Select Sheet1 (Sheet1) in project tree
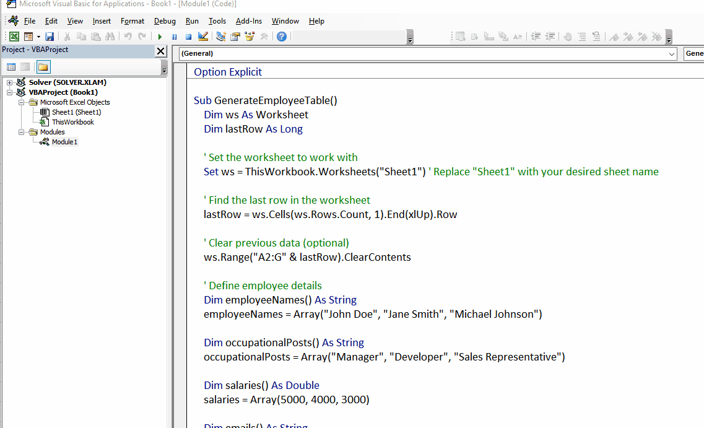Viewport: 704px width, 428px height. click(76, 112)
